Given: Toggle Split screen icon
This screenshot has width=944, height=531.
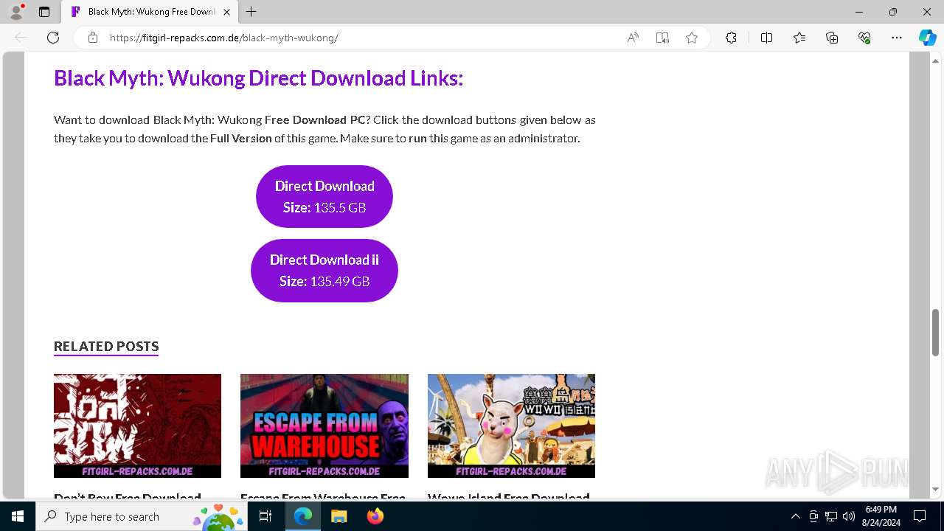Looking at the screenshot, I should click(x=766, y=38).
